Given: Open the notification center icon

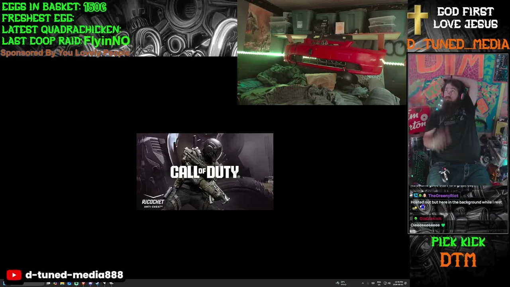Looking at the screenshot, I should (x=406, y=283).
